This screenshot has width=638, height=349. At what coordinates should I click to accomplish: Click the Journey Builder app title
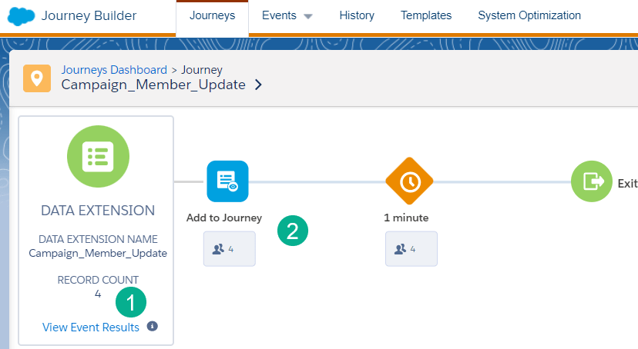pos(89,16)
